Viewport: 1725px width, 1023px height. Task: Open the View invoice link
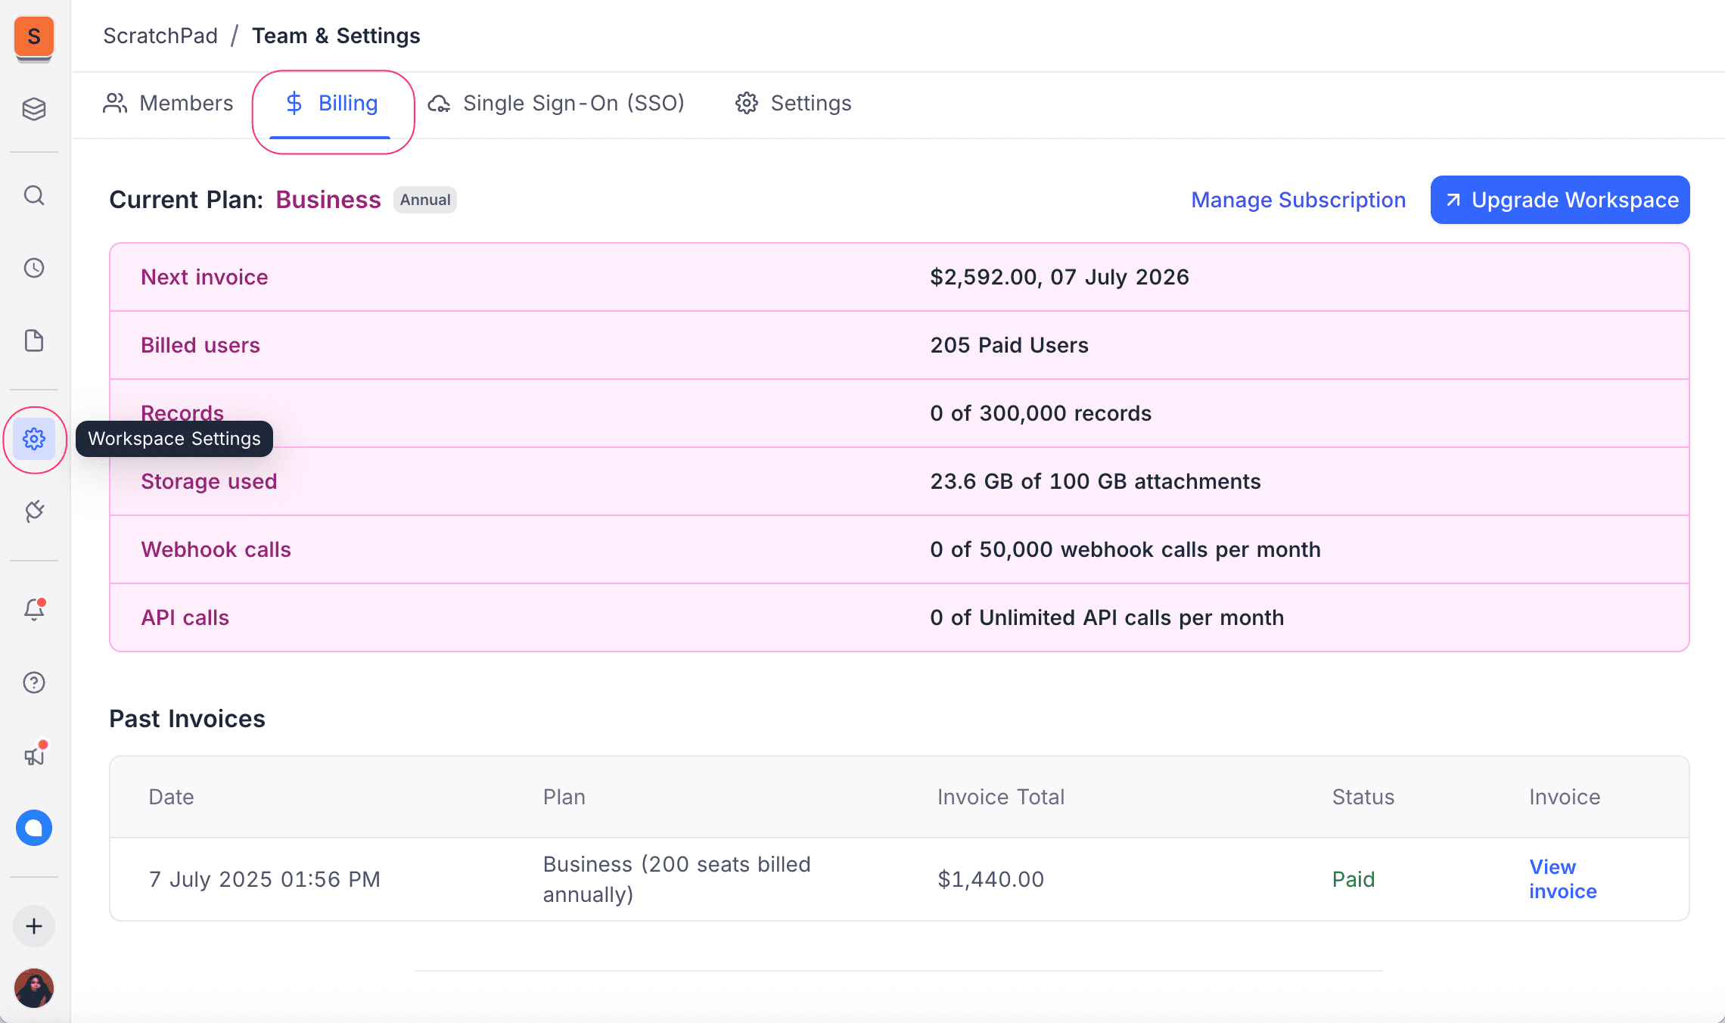coord(1562,879)
